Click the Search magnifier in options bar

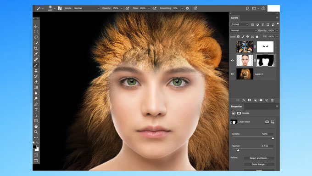[x=247, y=8]
